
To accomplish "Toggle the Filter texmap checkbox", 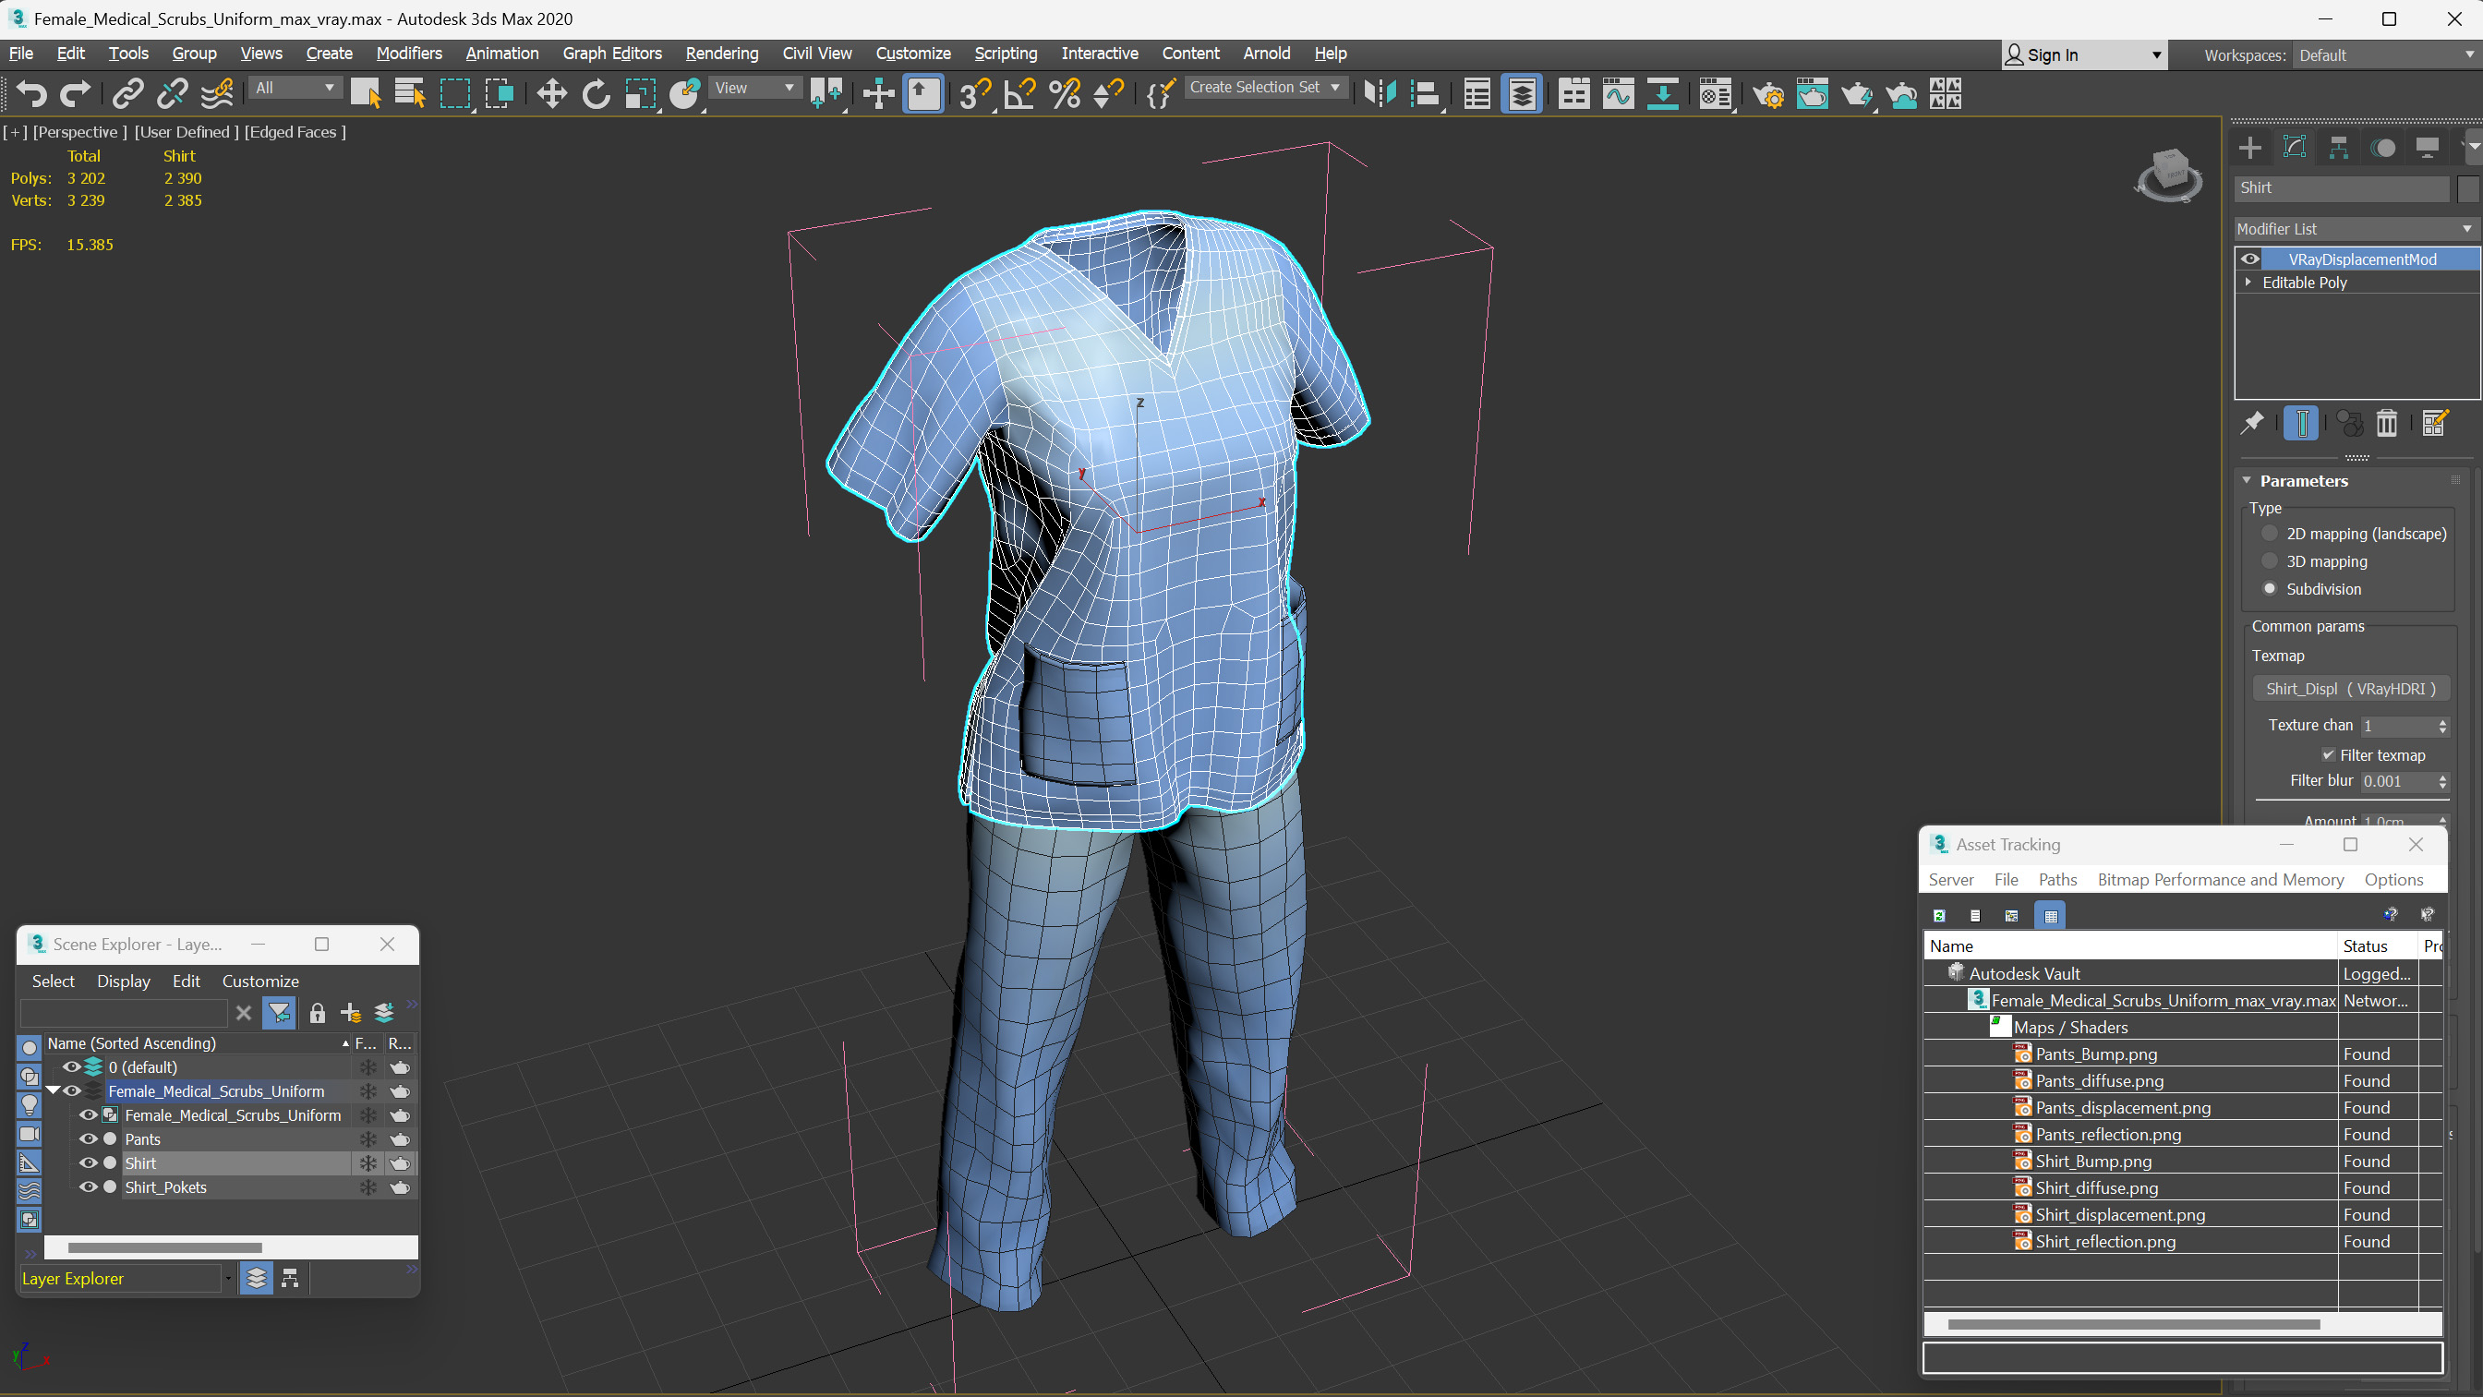I will tap(2328, 755).
